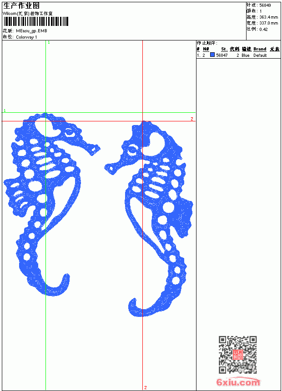Click the Brand column header
The image size is (282, 391).
(260, 49)
